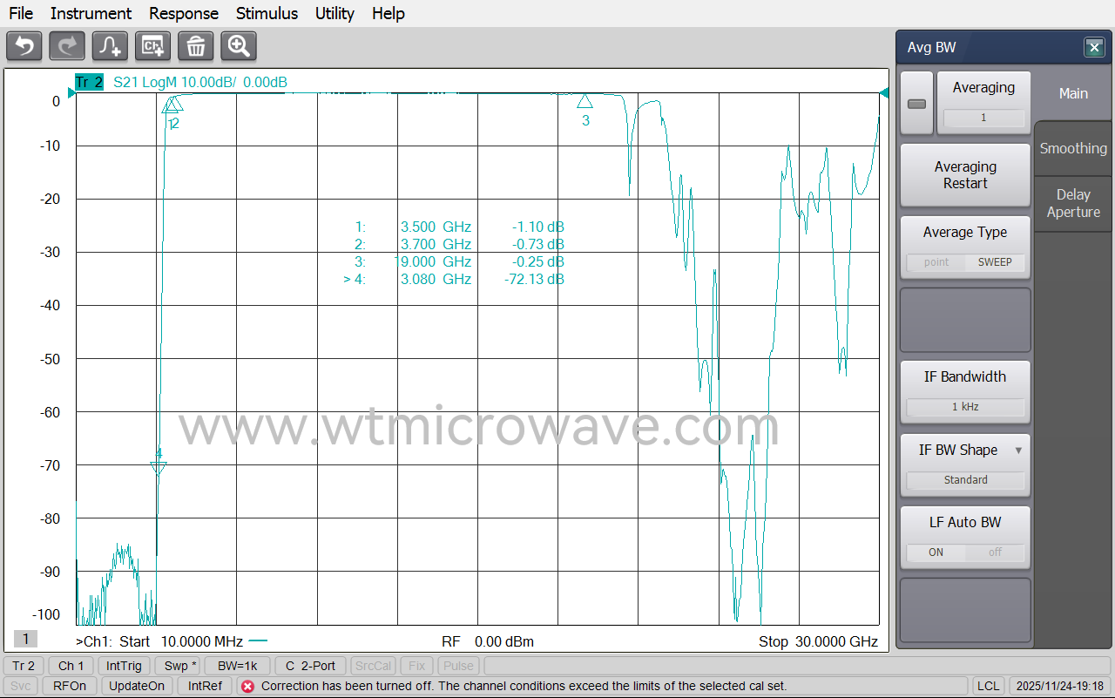Click the Fix status button

(417, 666)
